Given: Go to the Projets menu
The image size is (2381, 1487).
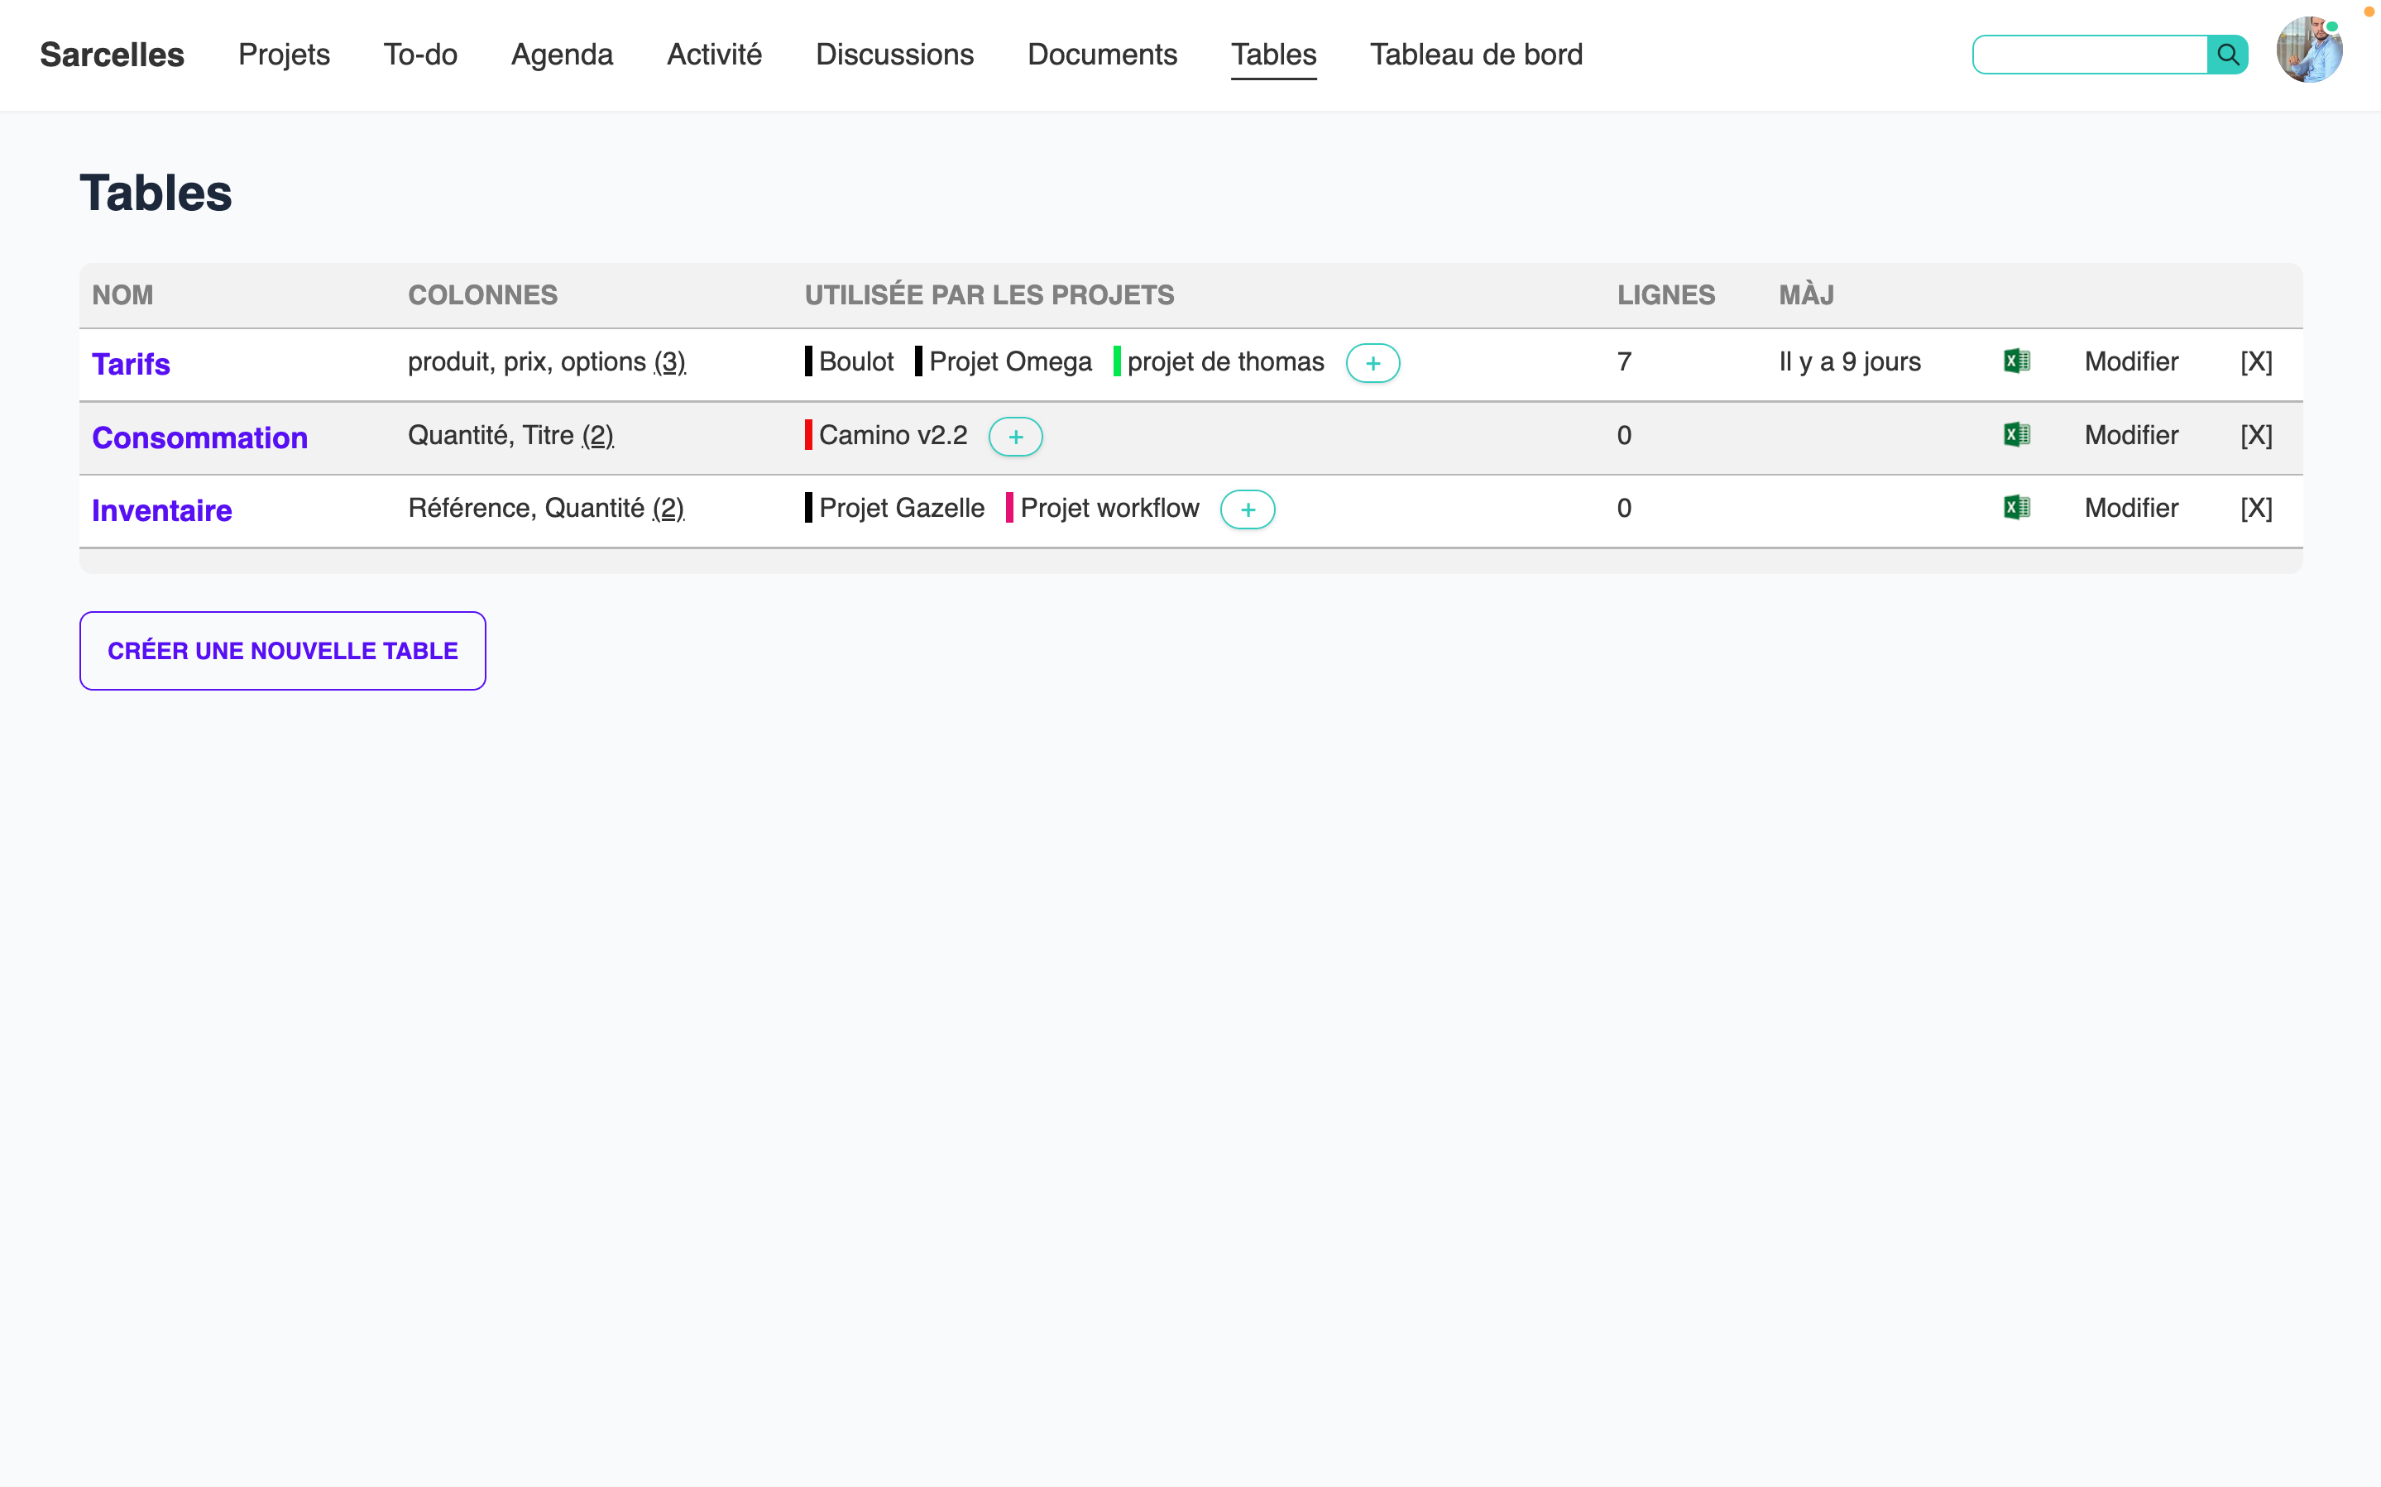Looking at the screenshot, I should [x=283, y=54].
